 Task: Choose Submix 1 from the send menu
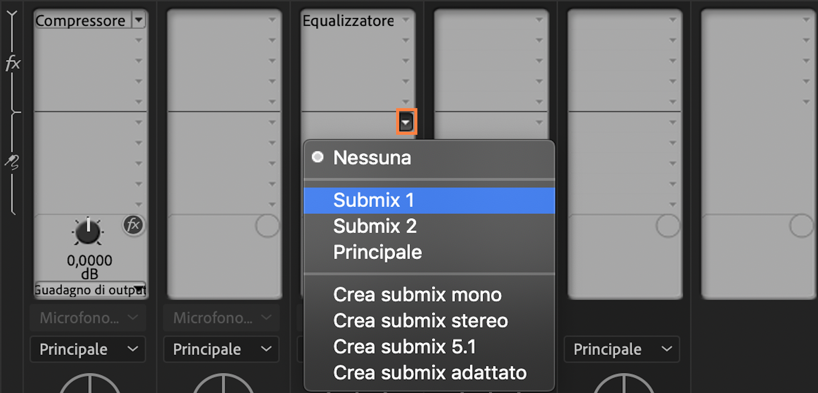(374, 200)
